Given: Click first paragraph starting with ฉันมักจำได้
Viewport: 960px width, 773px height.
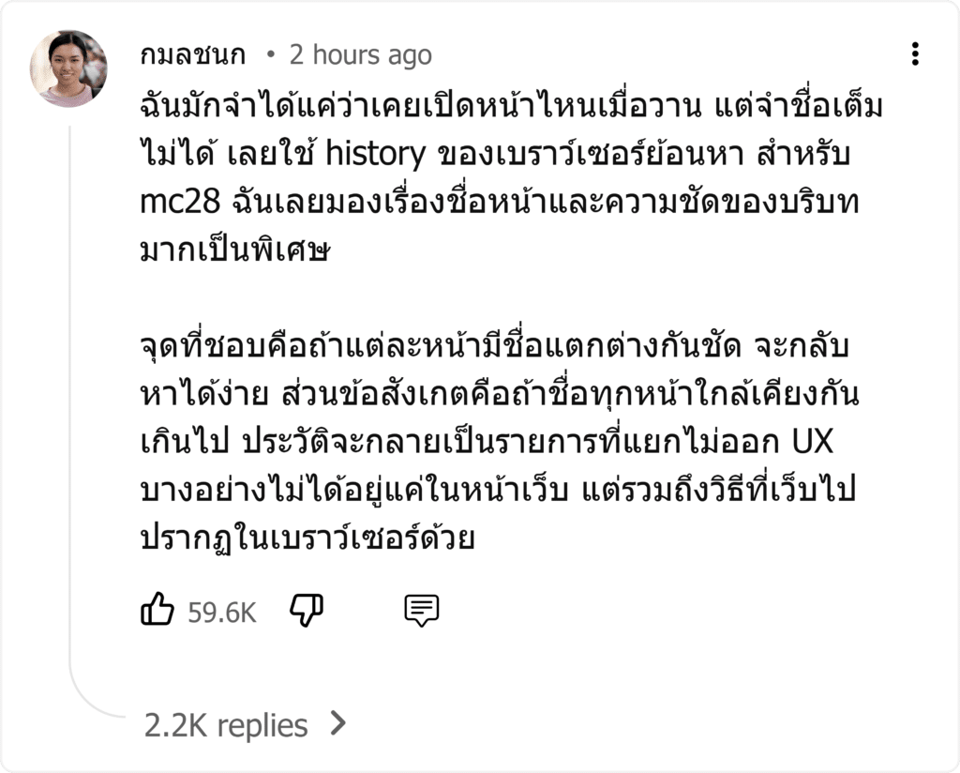Looking at the screenshot, I should (511, 177).
